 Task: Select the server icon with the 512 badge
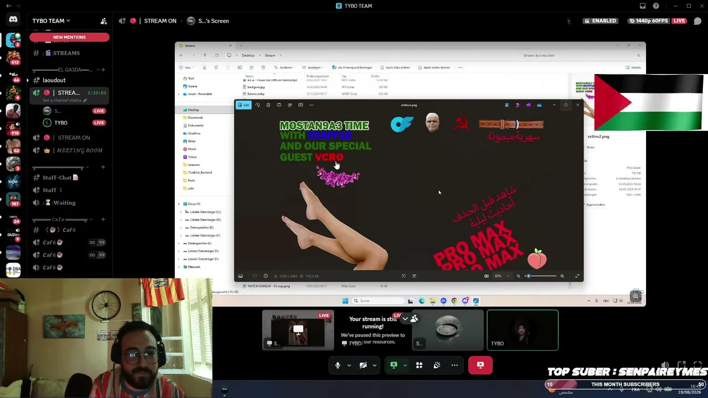[13, 57]
